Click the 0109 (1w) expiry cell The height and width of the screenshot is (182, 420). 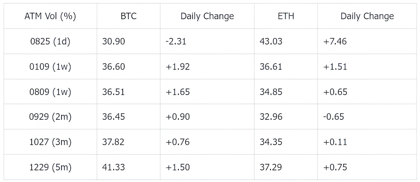tap(50, 66)
